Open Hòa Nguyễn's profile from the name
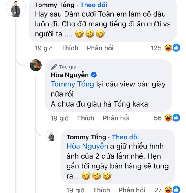Viewport: 186px width, 193px height. (x=70, y=75)
